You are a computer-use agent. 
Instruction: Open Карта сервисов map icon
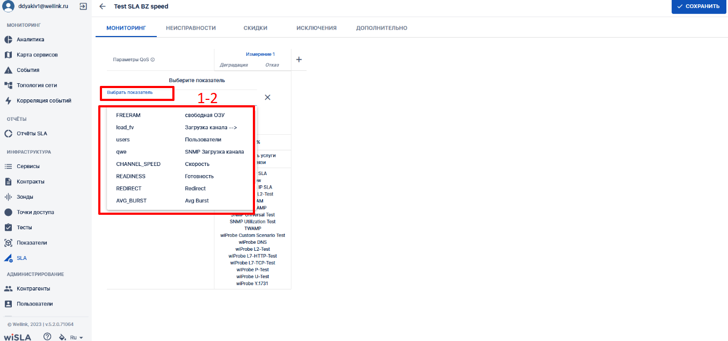[8, 55]
